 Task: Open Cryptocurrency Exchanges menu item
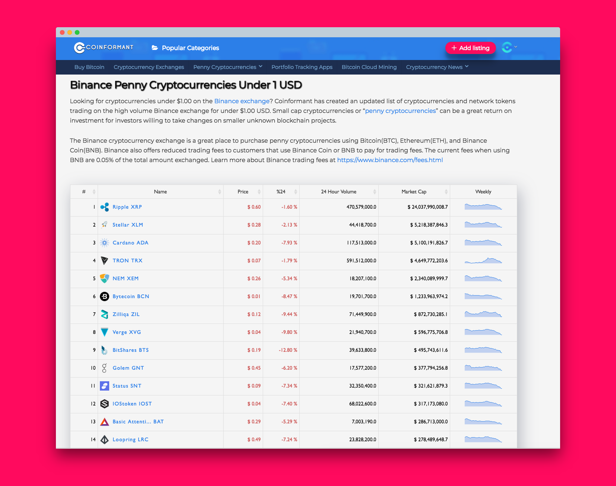149,67
